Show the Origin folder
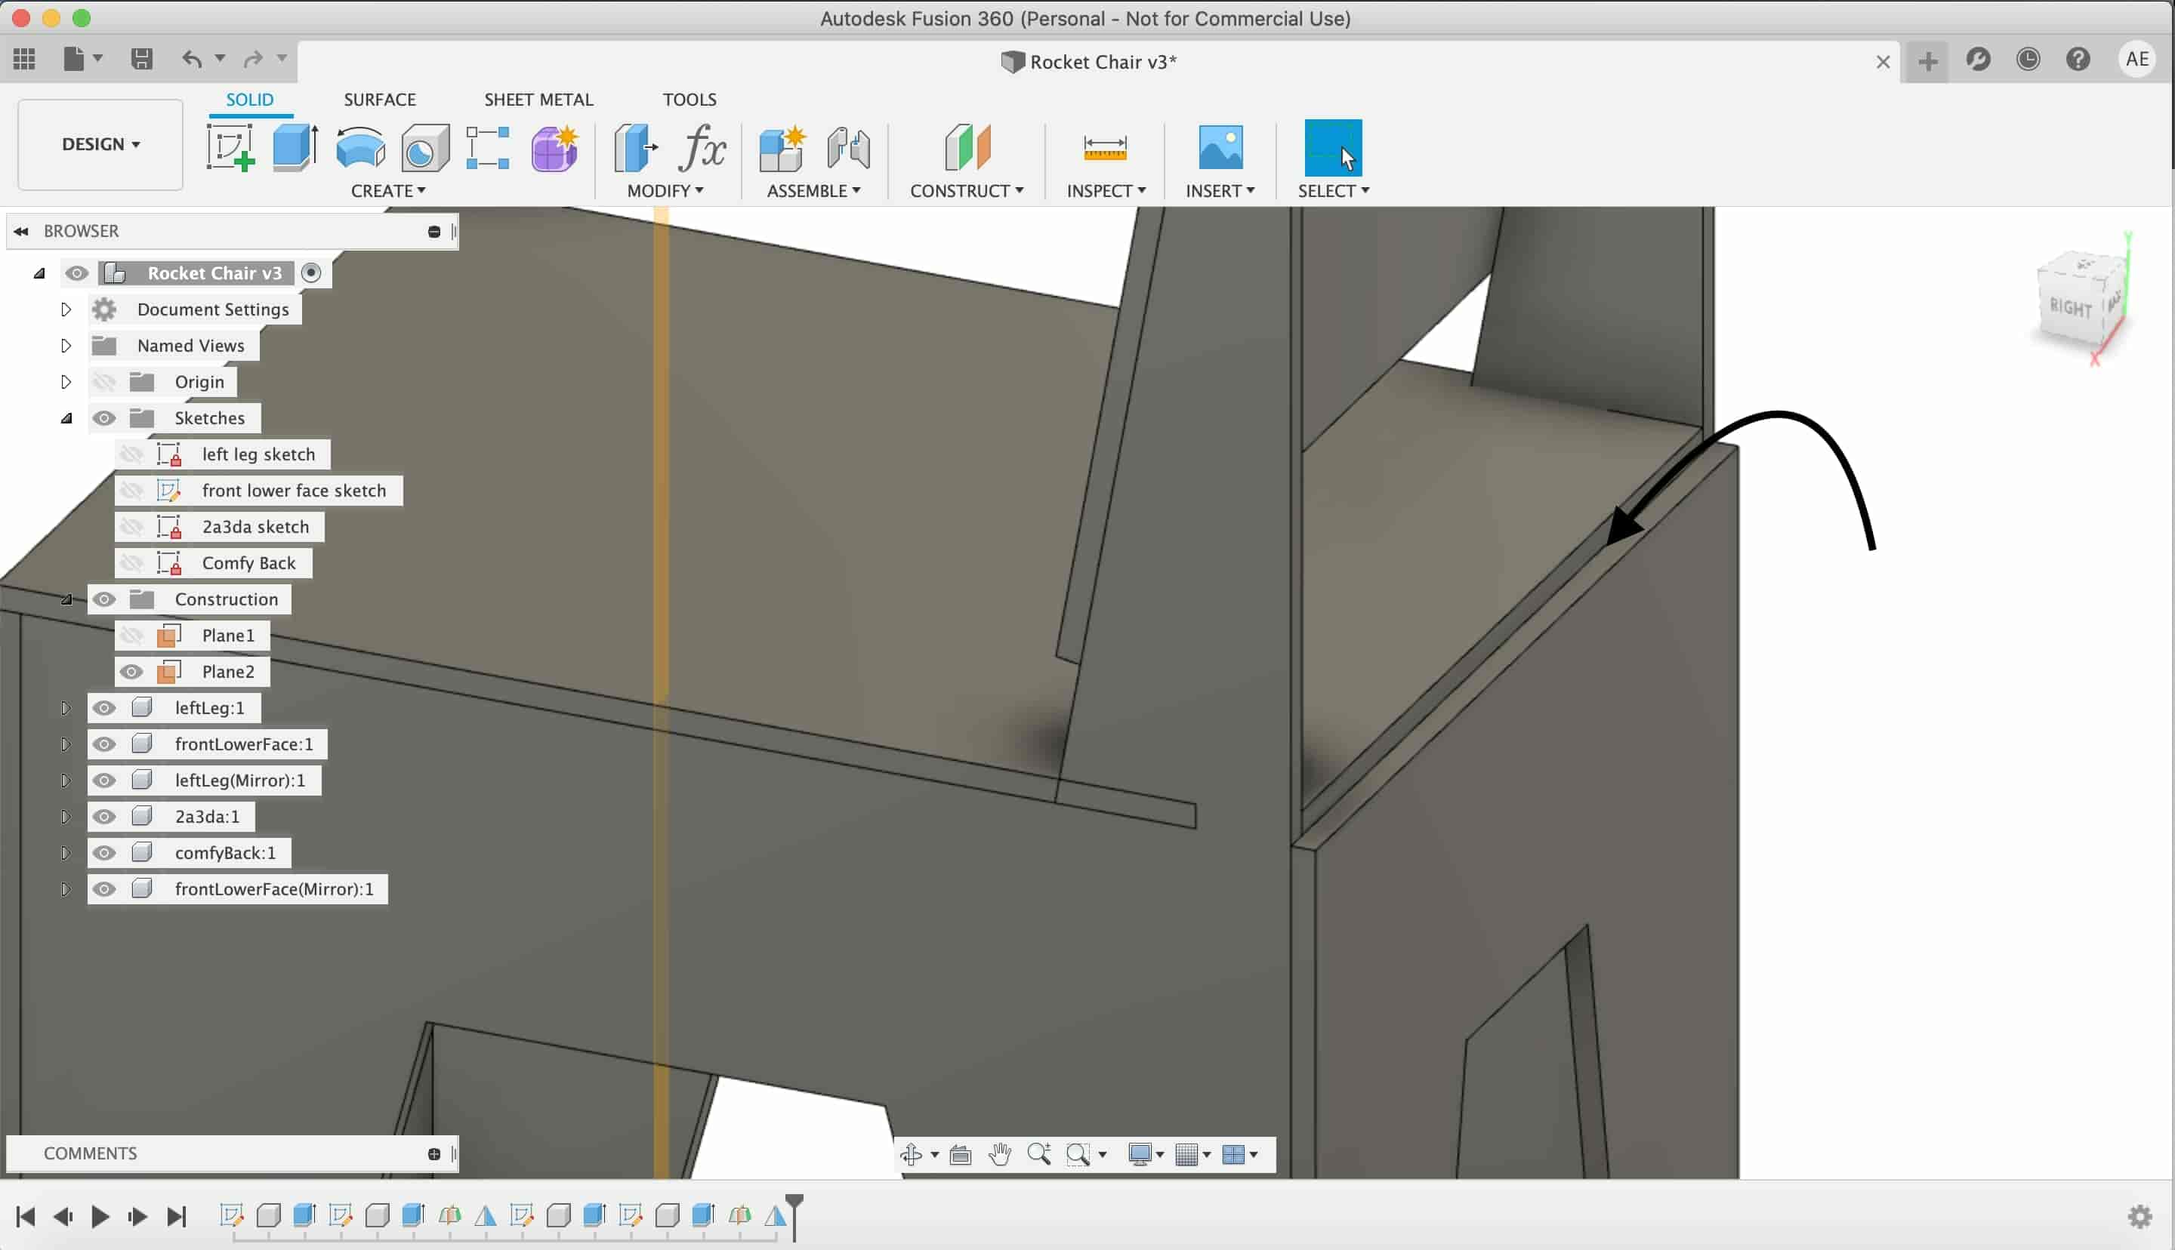The width and height of the screenshot is (2175, 1250). 104,382
